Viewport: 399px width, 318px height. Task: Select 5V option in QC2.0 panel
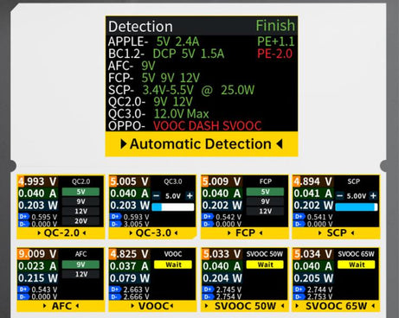click(80, 192)
